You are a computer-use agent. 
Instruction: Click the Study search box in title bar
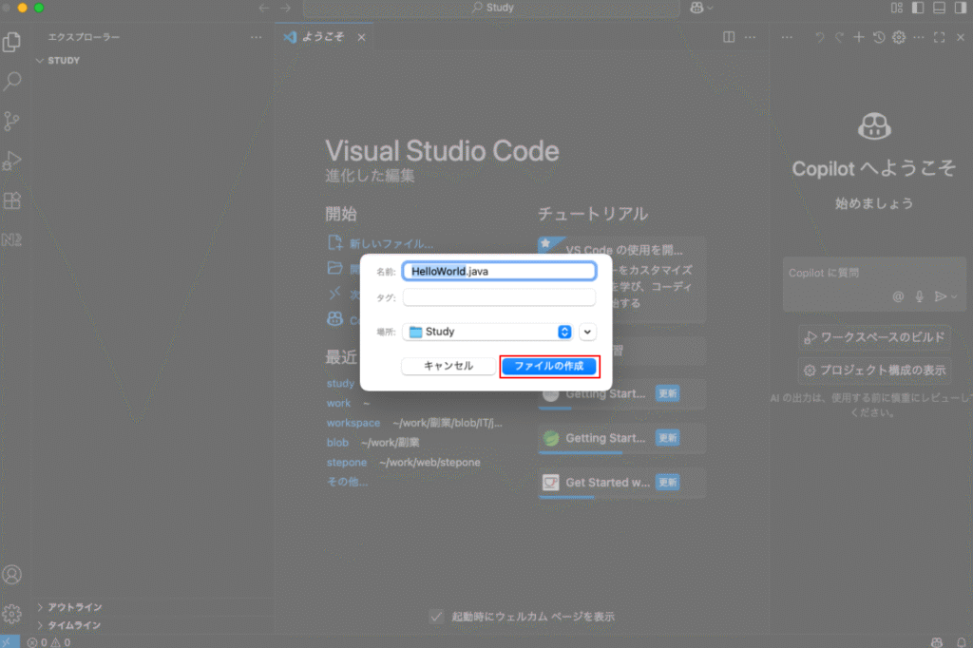(x=492, y=8)
